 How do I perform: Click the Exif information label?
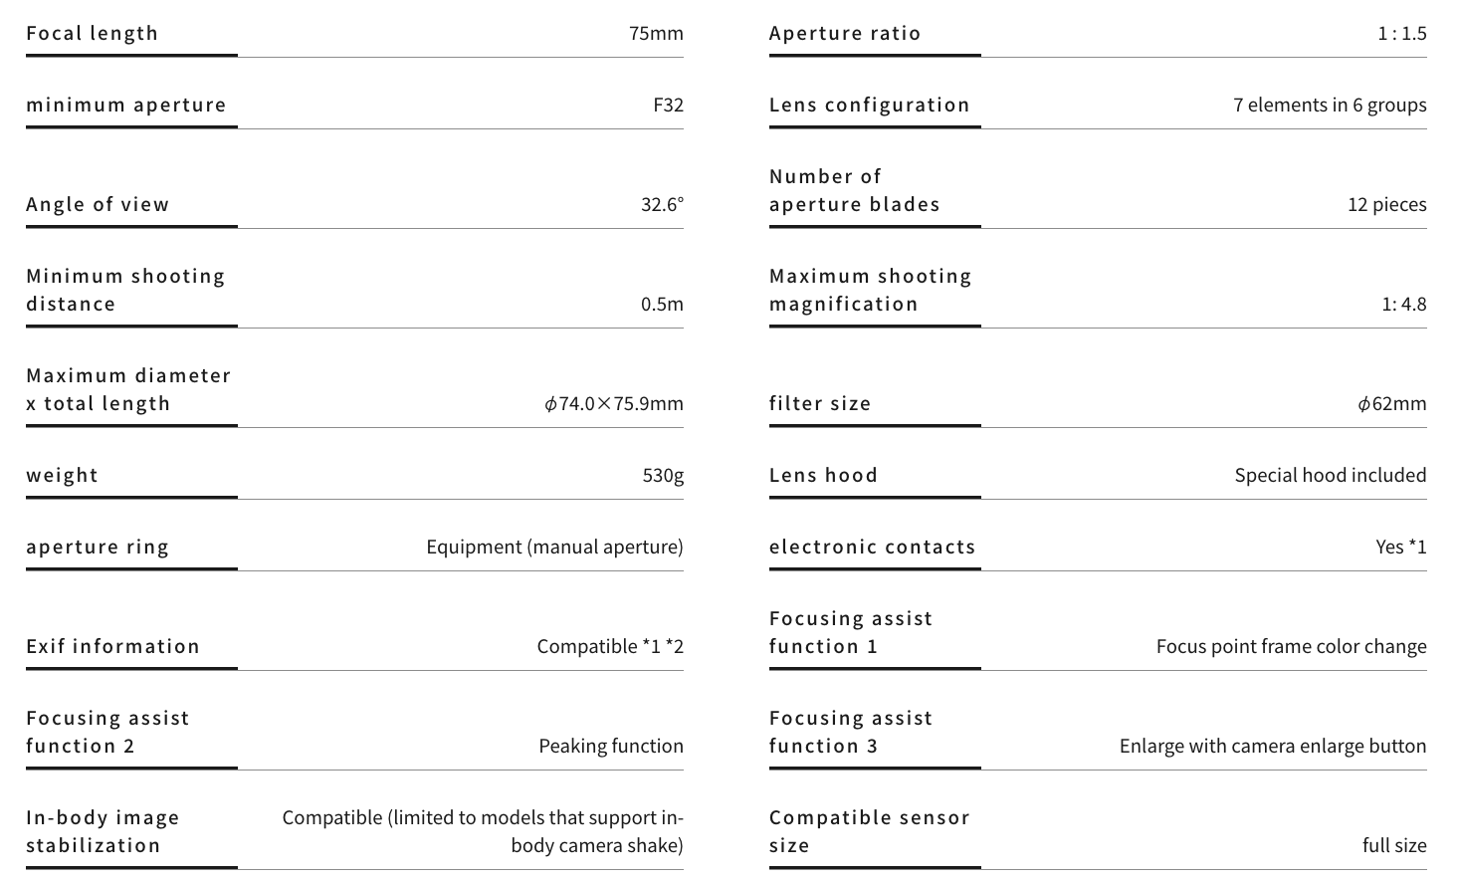tap(113, 646)
